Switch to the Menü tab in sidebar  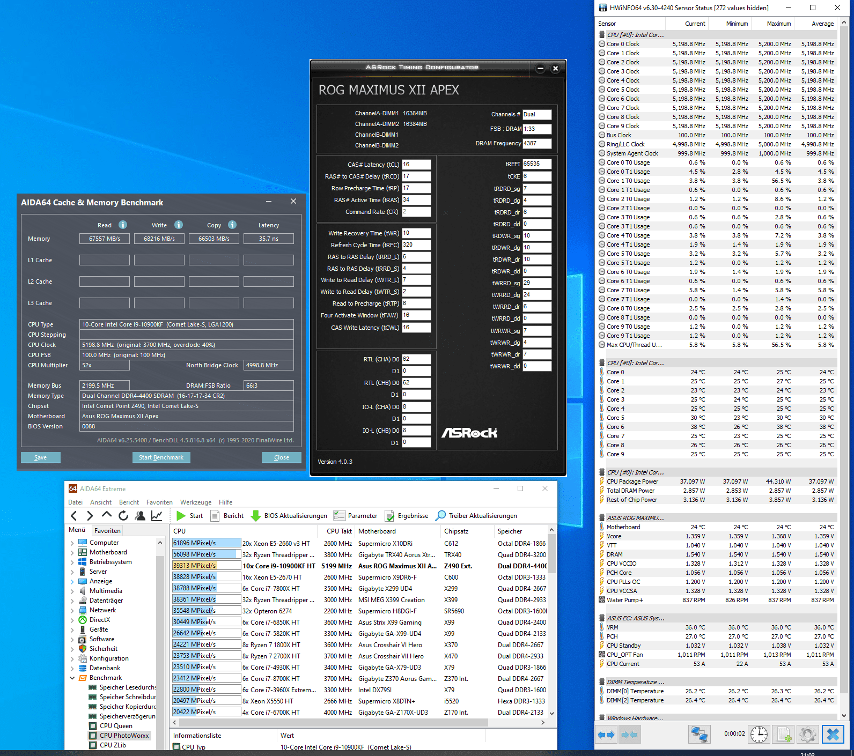(x=77, y=530)
